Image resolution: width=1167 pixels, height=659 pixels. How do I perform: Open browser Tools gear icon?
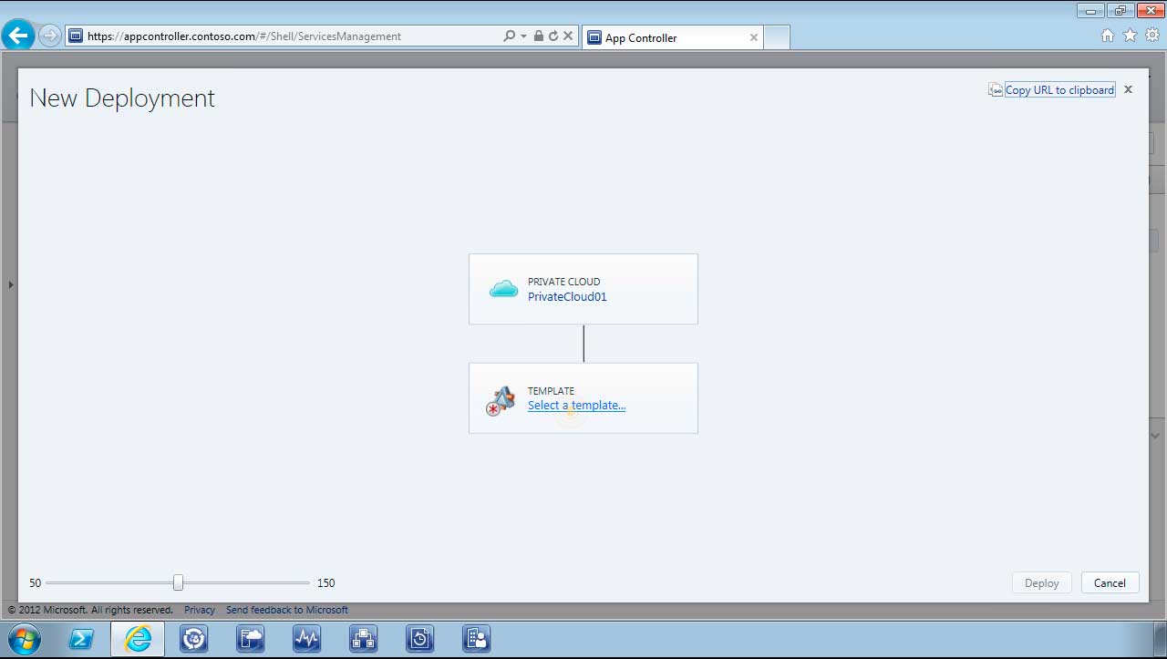pyautogui.click(x=1152, y=36)
